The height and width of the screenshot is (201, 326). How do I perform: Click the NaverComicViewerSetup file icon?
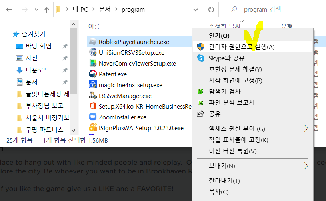pyautogui.click(x=93, y=63)
